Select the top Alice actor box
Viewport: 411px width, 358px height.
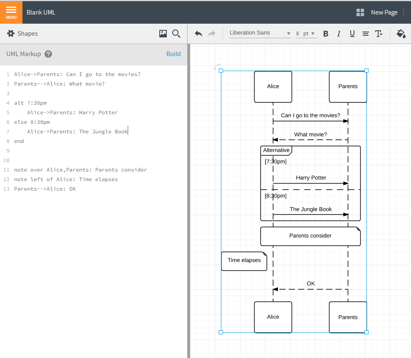tap(273, 87)
